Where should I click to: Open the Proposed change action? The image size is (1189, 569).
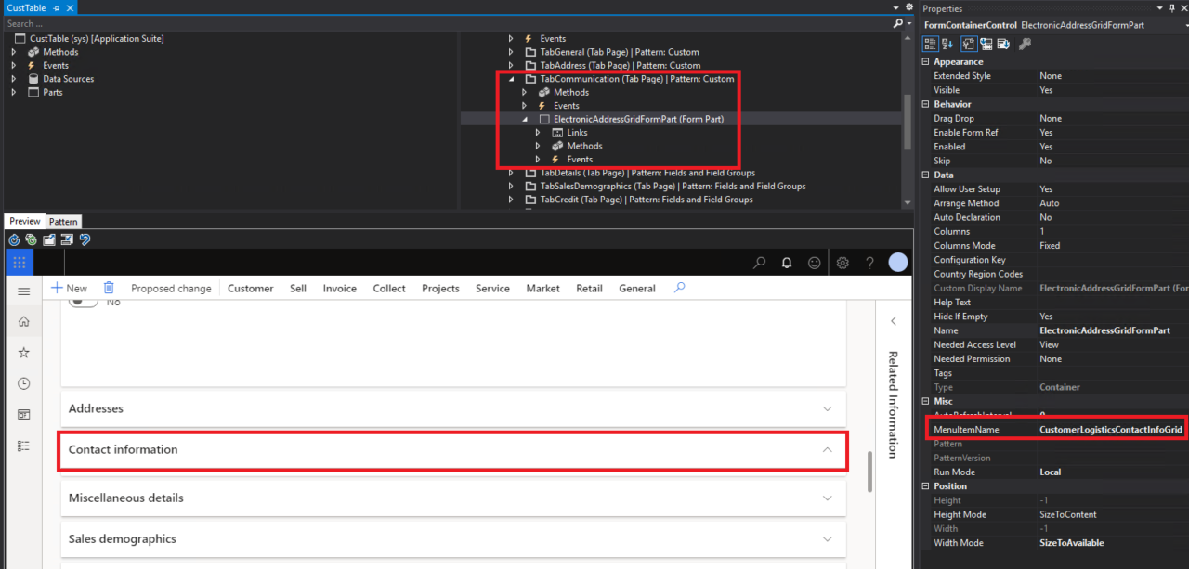coord(171,288)
